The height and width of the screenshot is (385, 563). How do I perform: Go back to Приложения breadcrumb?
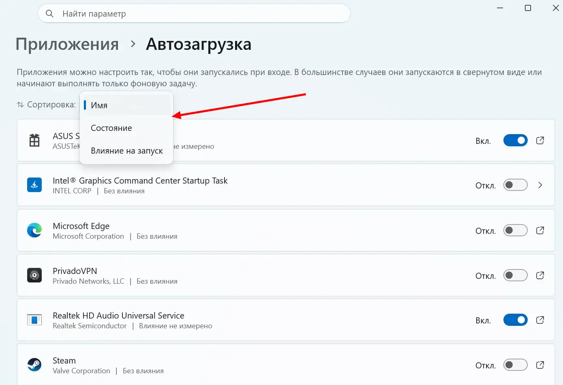[67, 44]
